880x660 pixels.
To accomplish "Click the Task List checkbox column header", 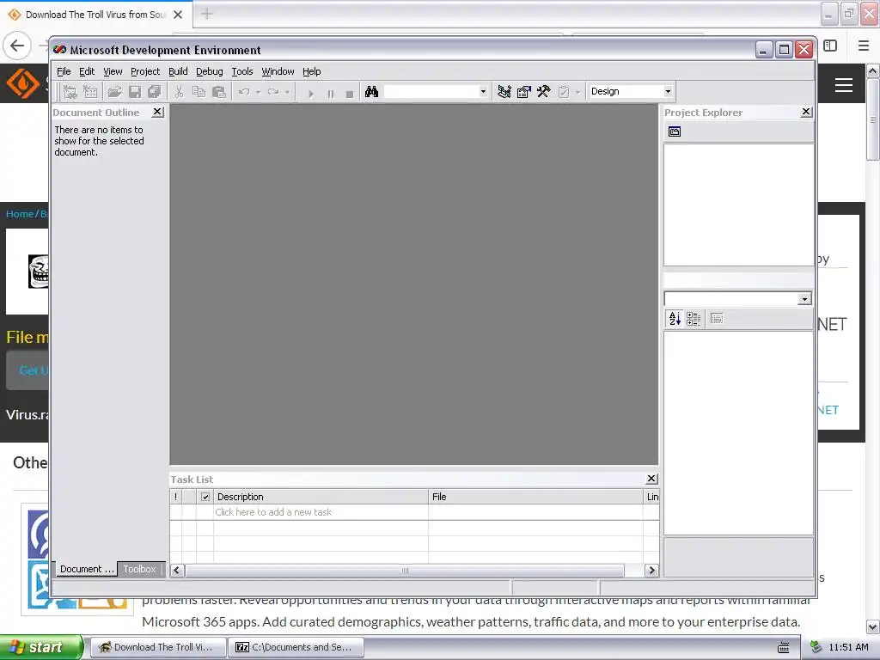I will coord(205,497).
